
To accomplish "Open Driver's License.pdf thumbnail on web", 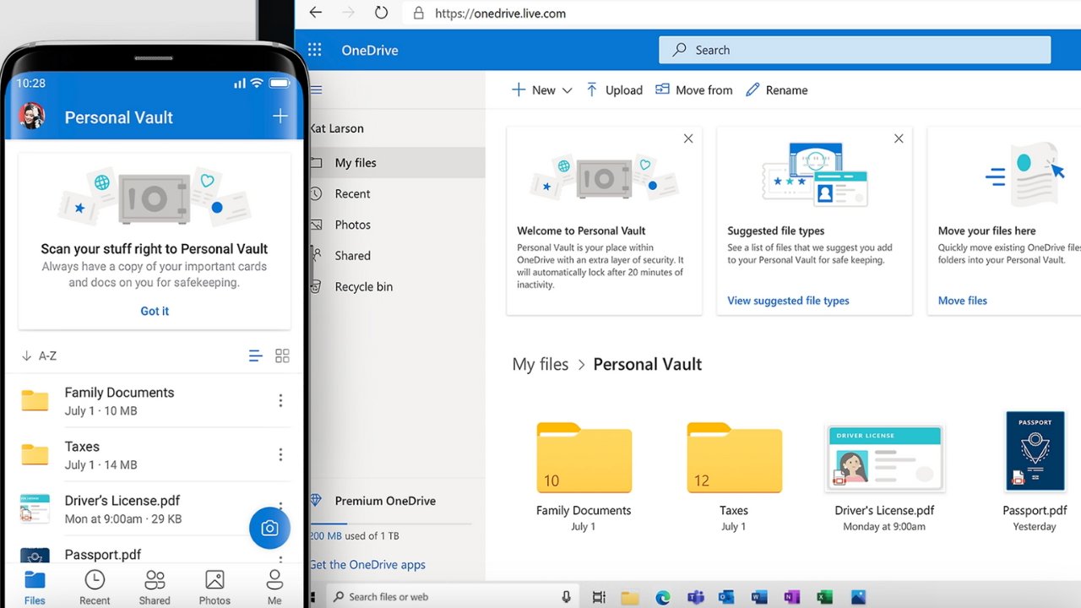I will (x=884, y=457).
